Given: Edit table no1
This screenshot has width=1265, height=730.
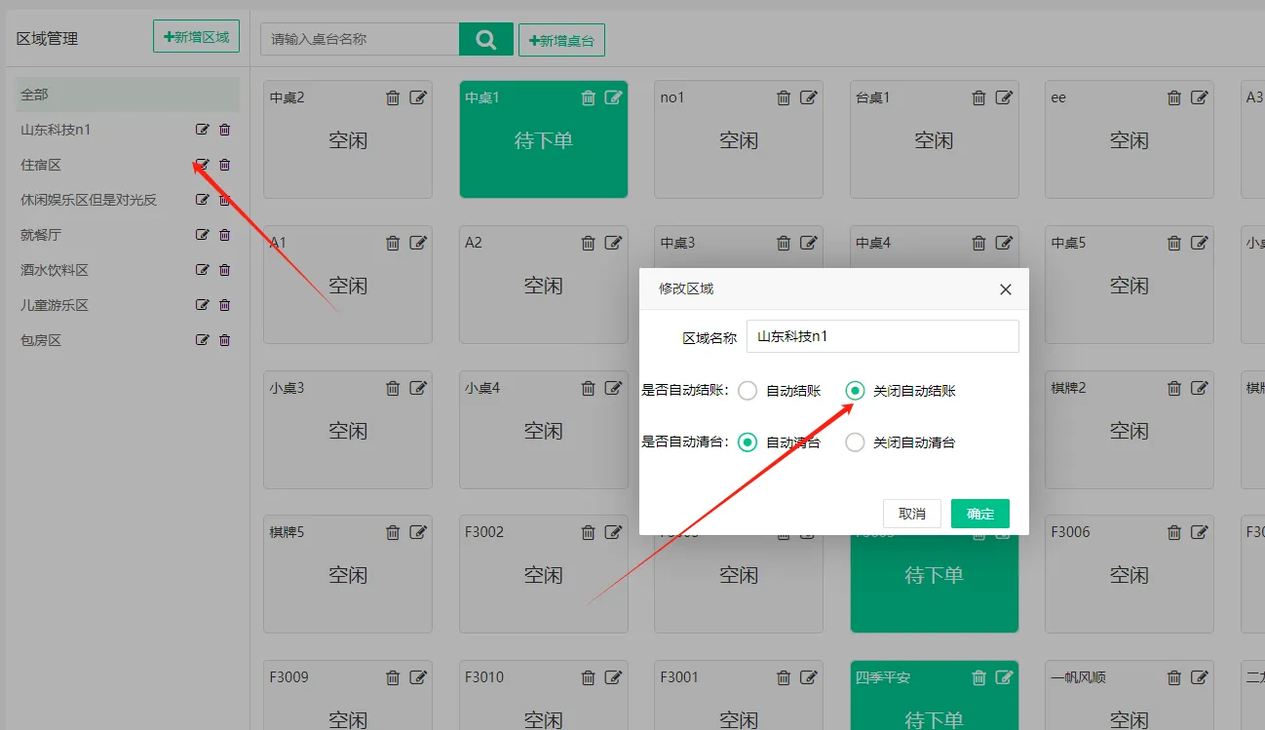Looking at the screenshot, I should click(x=809, y=97).
